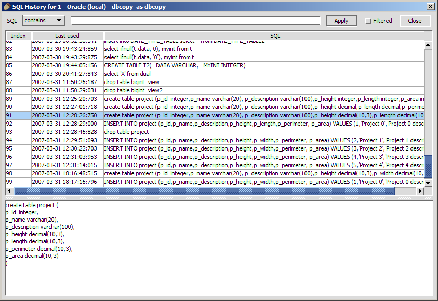Select the "select 'X' from dual" row

pyautogui.click(x=156, y=74)
